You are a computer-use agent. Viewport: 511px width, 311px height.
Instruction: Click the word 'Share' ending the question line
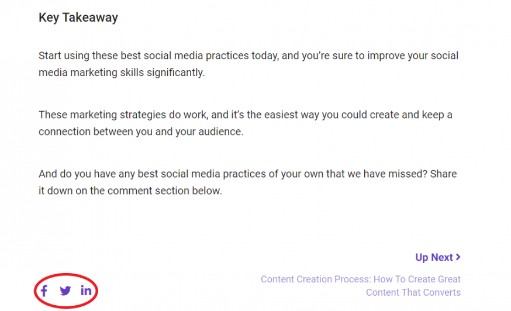coord(443,174)
